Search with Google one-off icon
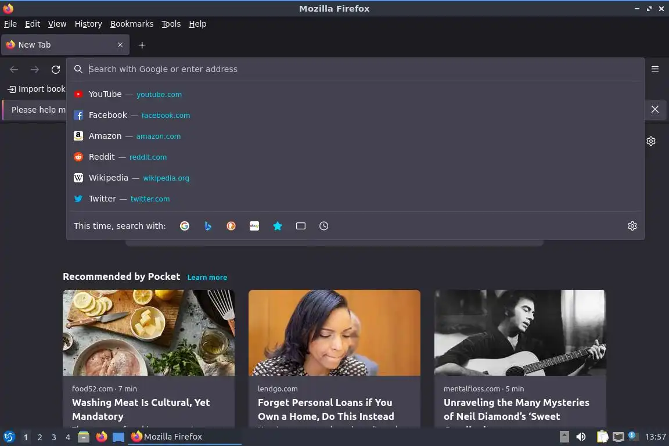This screenshot has width=669, height=446. 184,226
